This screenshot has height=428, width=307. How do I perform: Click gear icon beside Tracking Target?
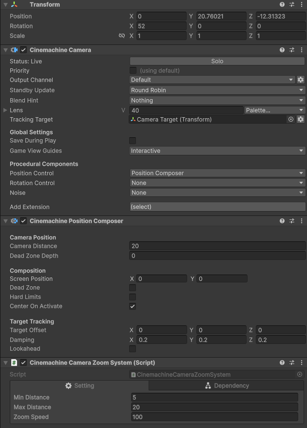click(301, 119)
